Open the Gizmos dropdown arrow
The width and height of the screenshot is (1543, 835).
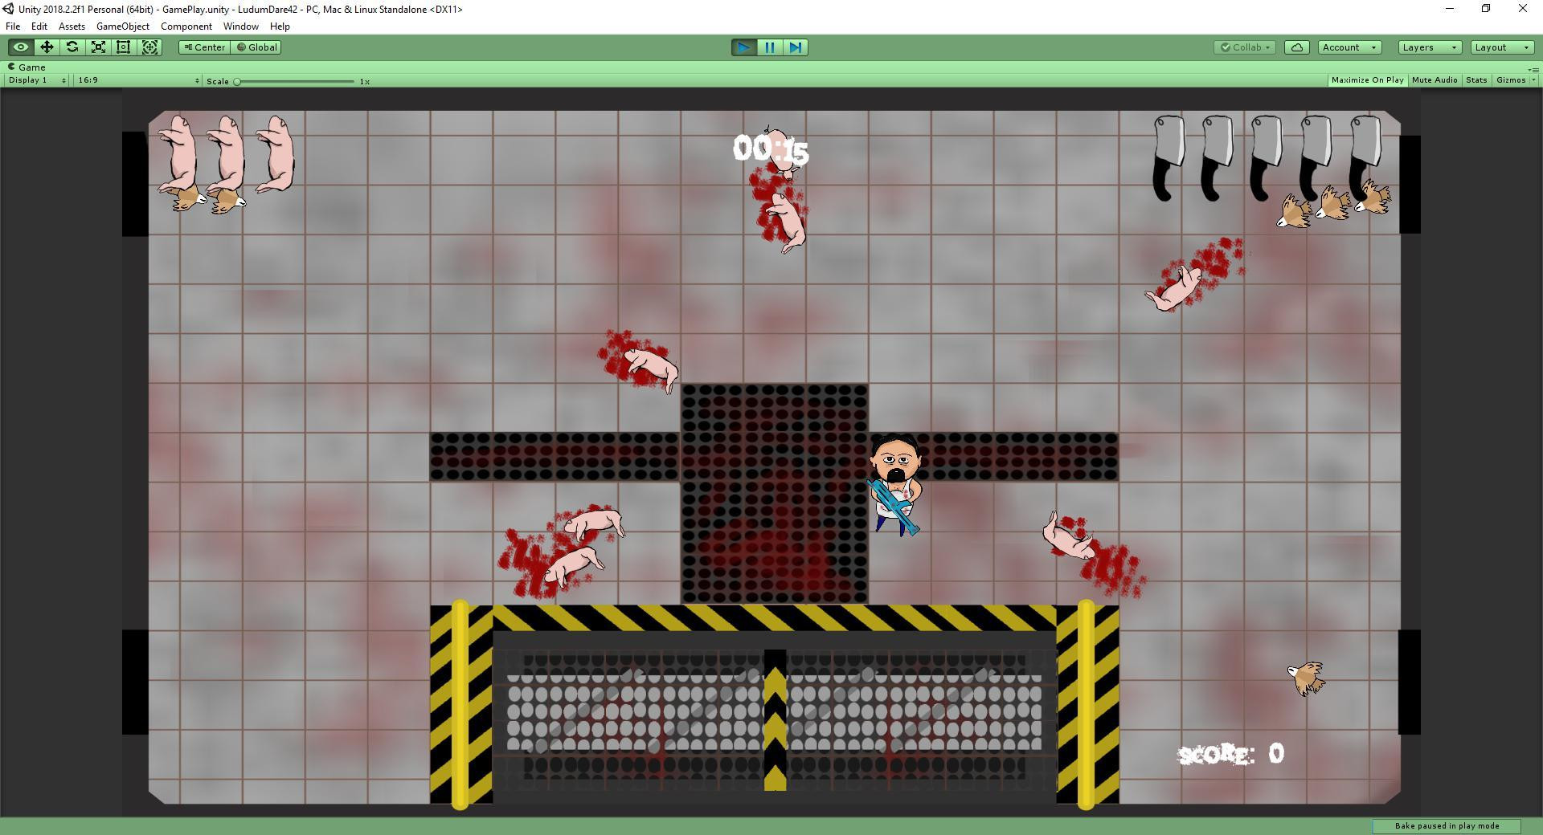coord(1533,80)
